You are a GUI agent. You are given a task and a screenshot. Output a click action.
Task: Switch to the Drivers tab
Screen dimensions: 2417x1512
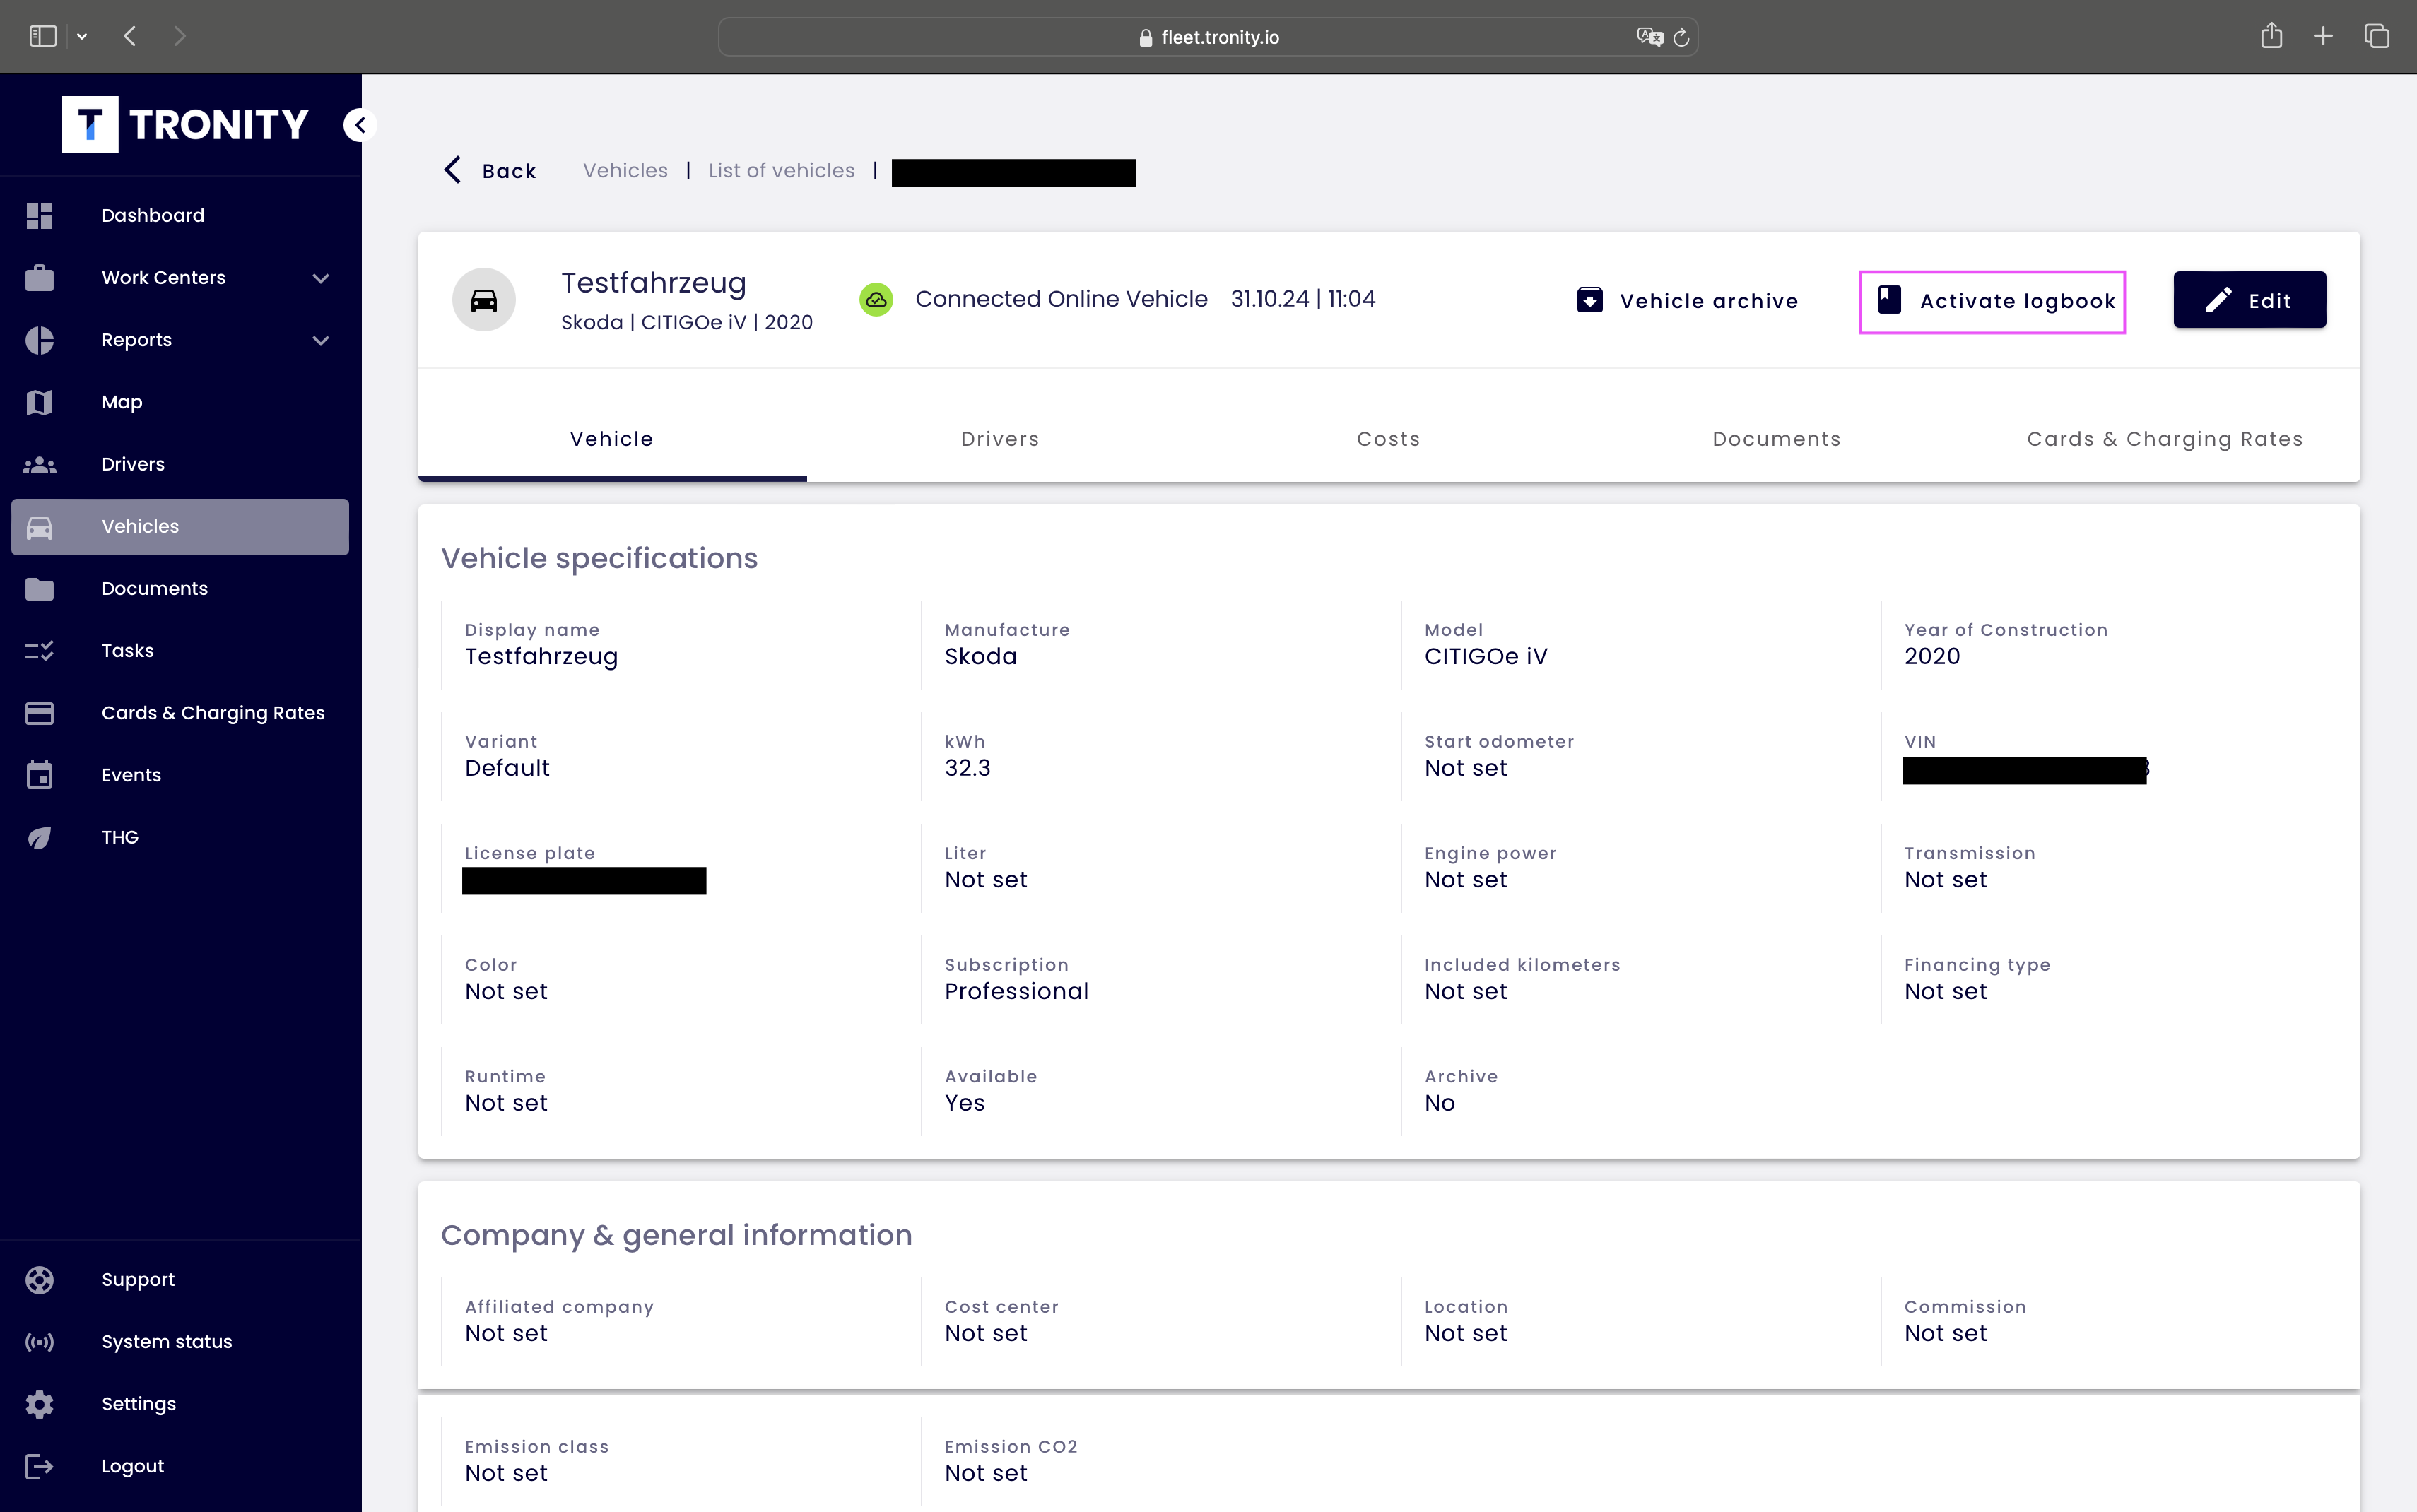click(1000, 439)
